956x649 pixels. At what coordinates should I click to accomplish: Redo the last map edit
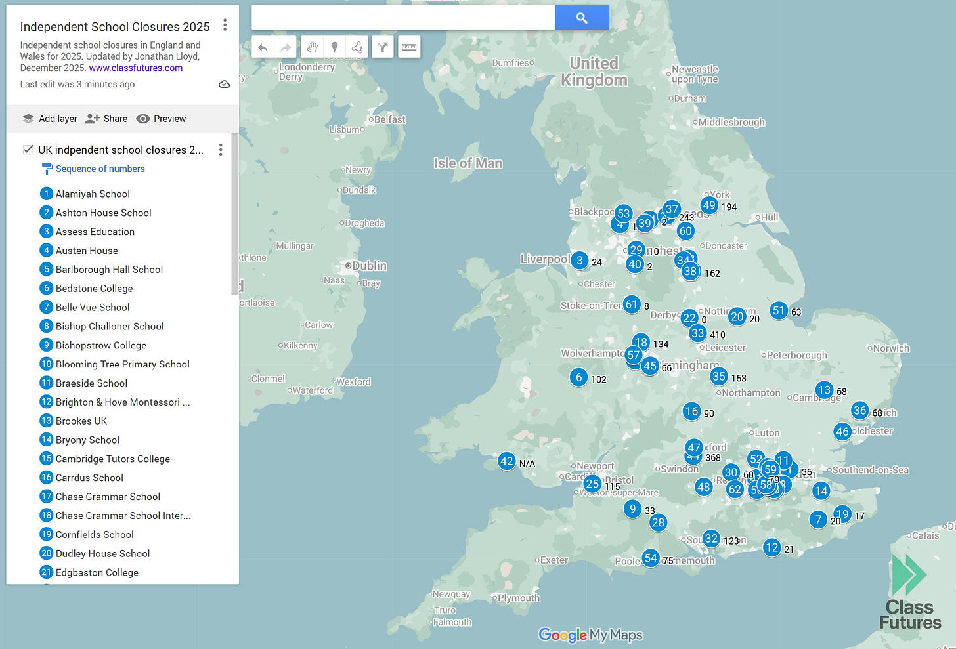(286, 47)
